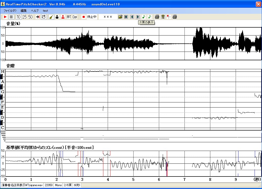Select the violin instrument mode

(x=51, y=17)
